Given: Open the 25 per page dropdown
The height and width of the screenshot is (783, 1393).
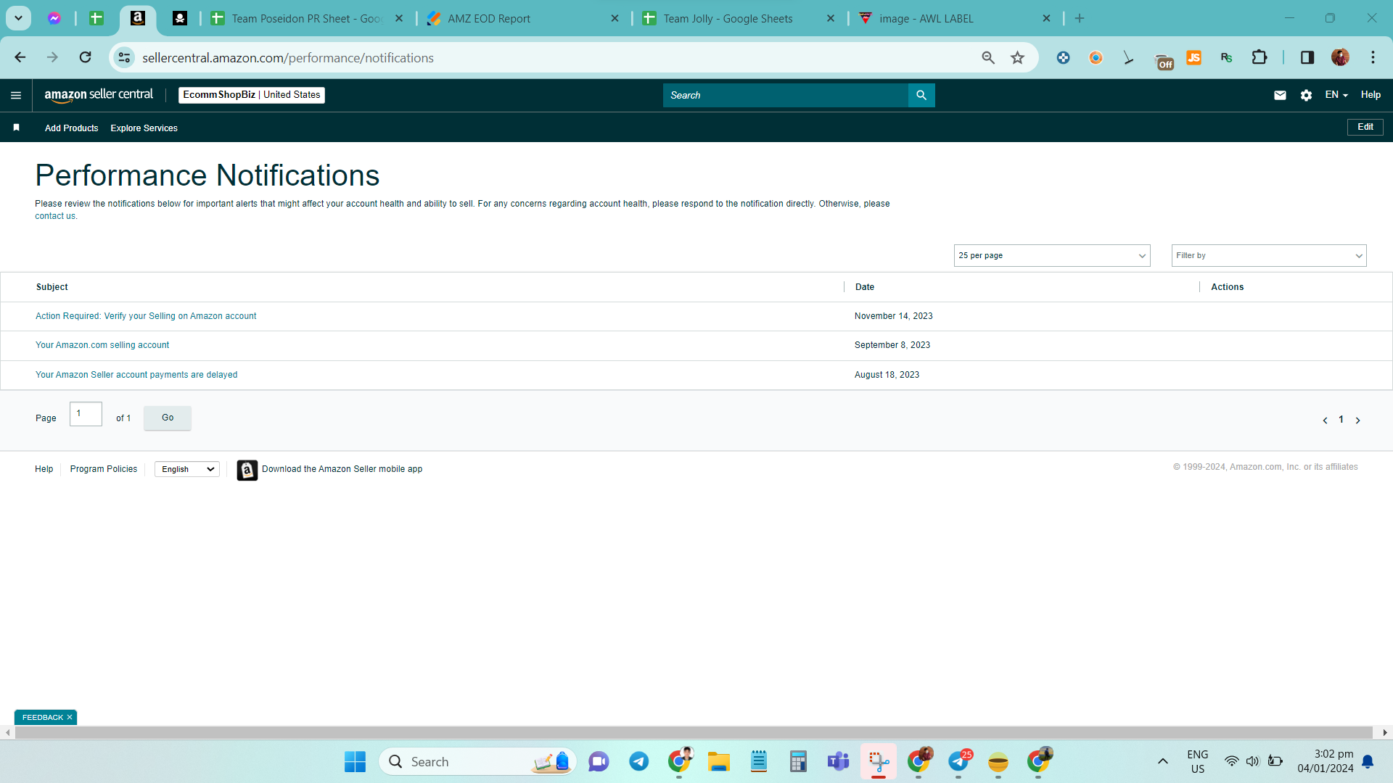Looking at the screenshot, I should pyautogui.click(x=1052, y=255).
